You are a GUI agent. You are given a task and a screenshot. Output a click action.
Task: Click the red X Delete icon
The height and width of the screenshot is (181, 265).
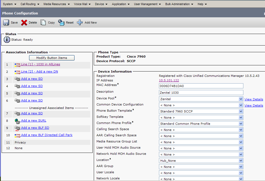24,22
